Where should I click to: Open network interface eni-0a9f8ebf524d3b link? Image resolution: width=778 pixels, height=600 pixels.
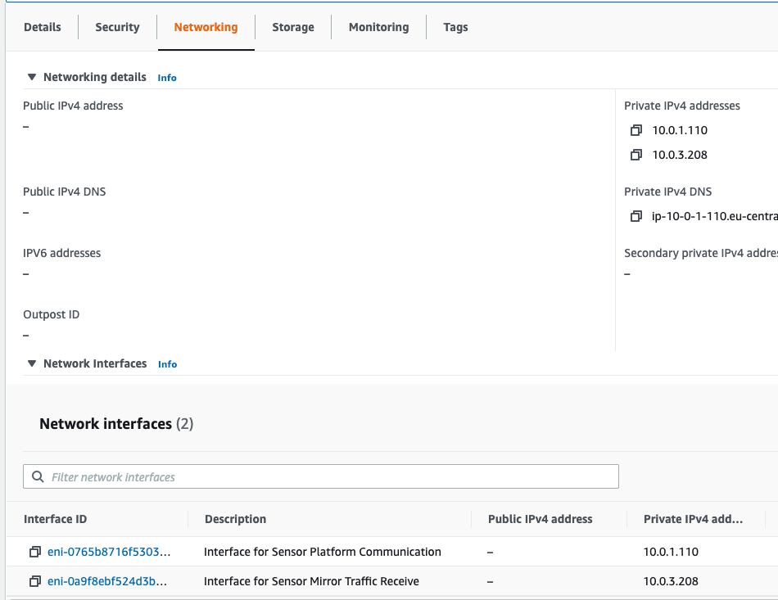tap(108, 582)
